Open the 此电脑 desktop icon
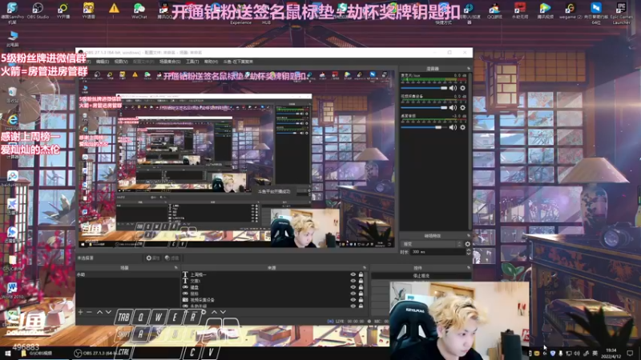 [13, 38]
